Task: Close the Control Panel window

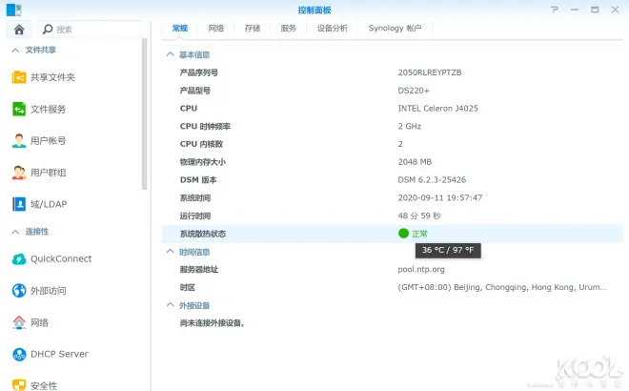Action: tap(615, 10)
